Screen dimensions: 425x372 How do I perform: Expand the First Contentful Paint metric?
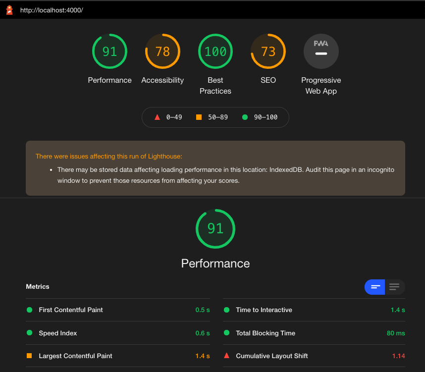118,310
